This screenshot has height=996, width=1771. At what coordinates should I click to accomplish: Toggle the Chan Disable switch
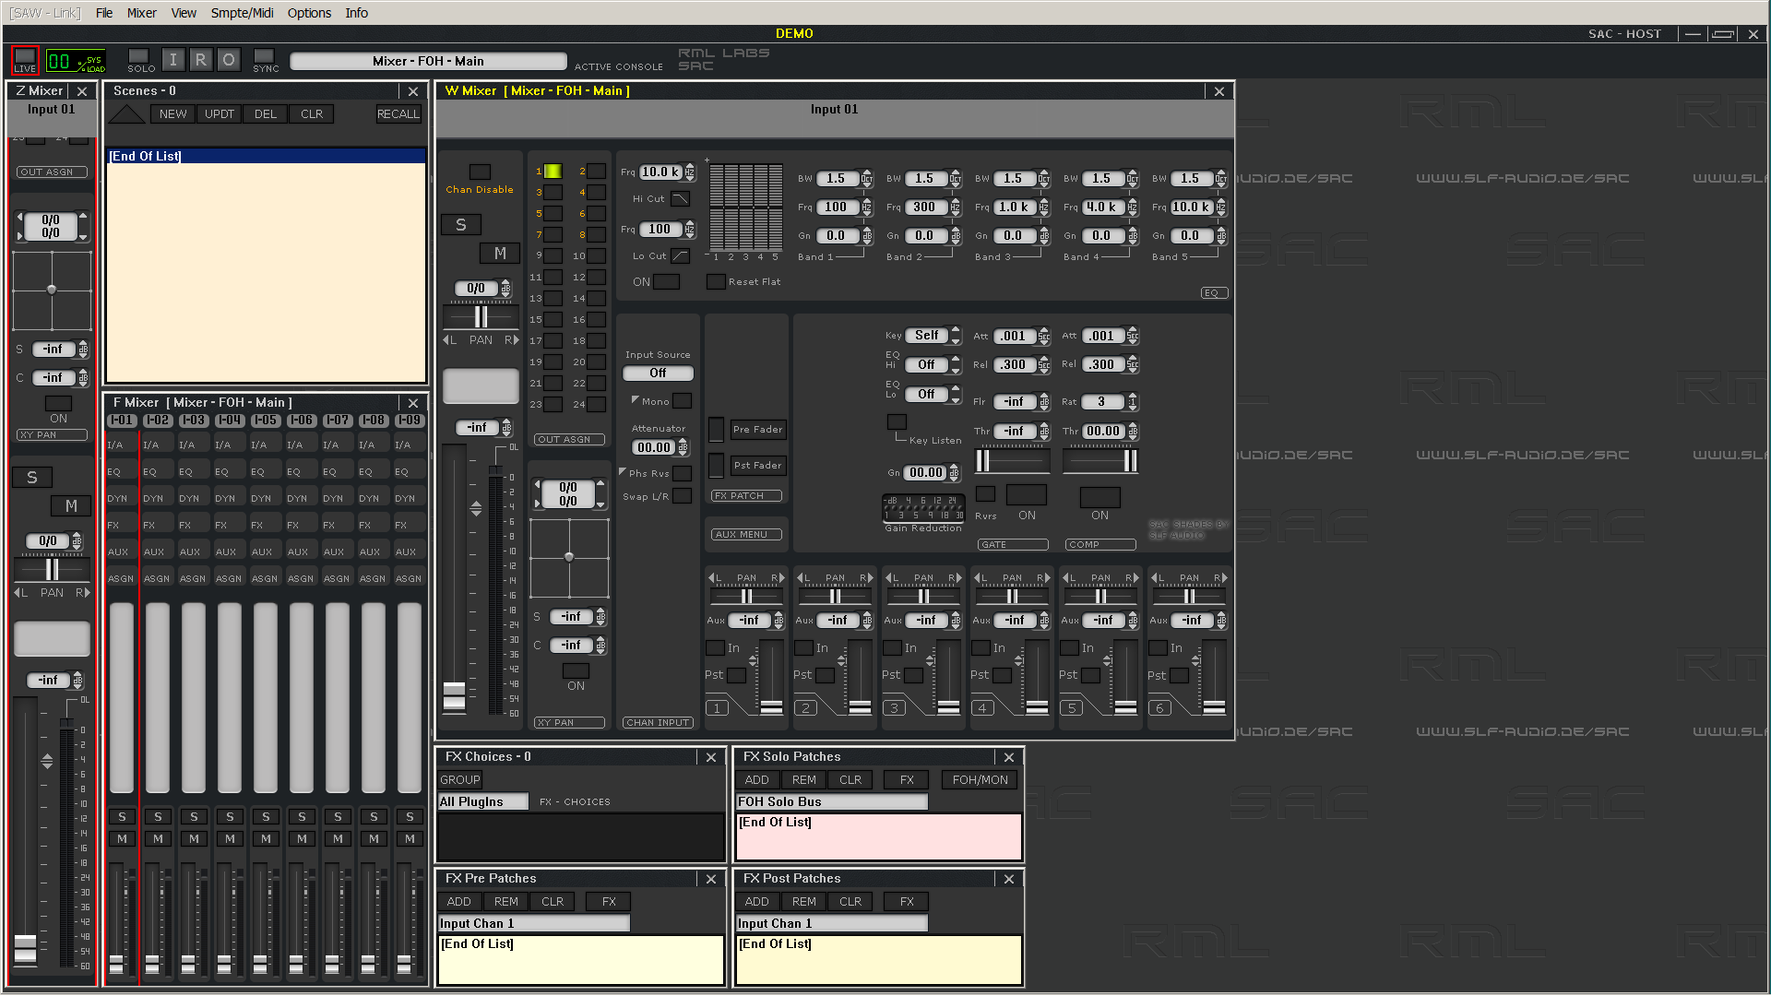pyautogui.click(x=480, y=172)
